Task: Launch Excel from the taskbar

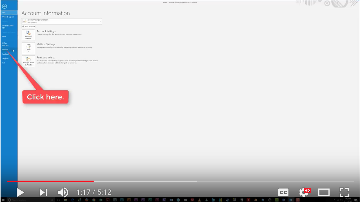Action: click(101, 200)
